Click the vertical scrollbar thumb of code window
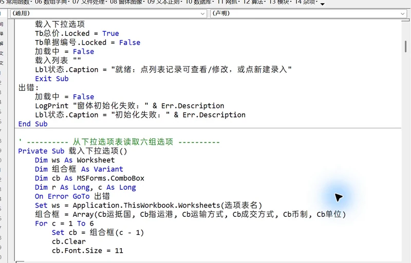 (406, 46)
